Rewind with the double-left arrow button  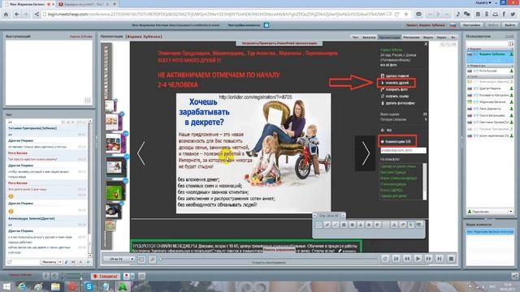pos(407,259)
